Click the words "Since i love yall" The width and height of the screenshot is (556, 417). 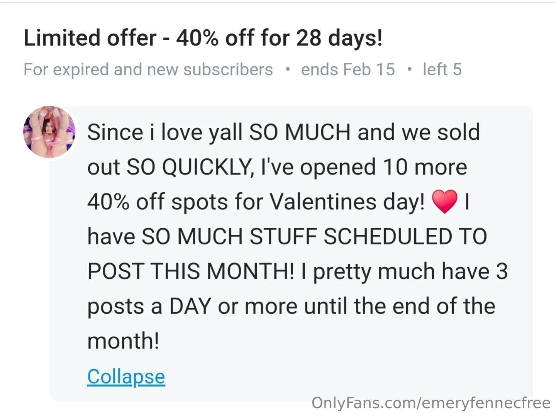click(164, 132)
